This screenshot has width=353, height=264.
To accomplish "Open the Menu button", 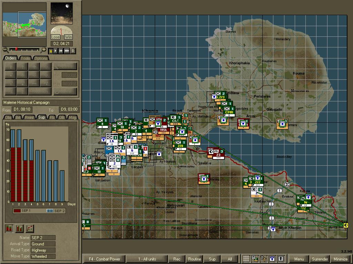I will [299, 259].
